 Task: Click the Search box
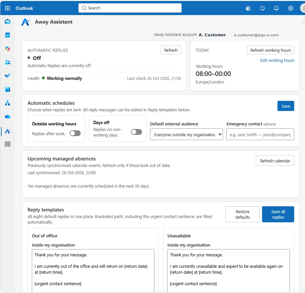(130, 8)
